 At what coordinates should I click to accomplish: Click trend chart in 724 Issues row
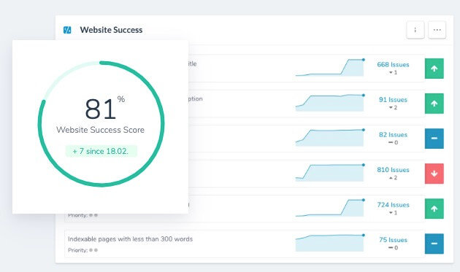coord(330,208)
